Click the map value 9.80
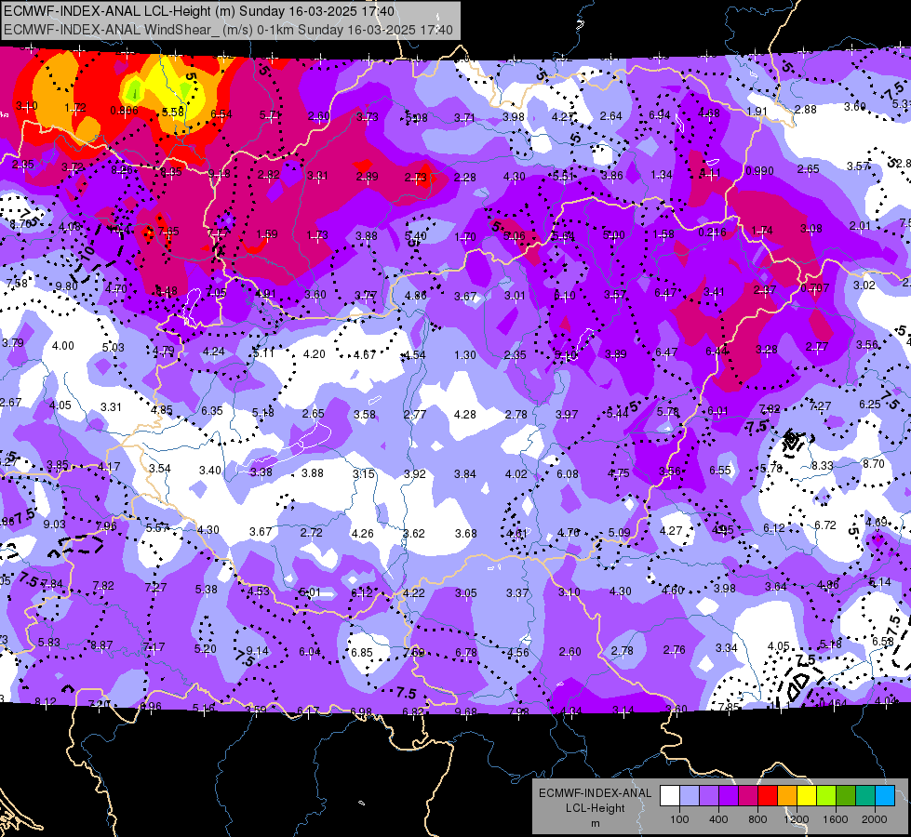This screenshot has width=911, height=837. (67, 286)
